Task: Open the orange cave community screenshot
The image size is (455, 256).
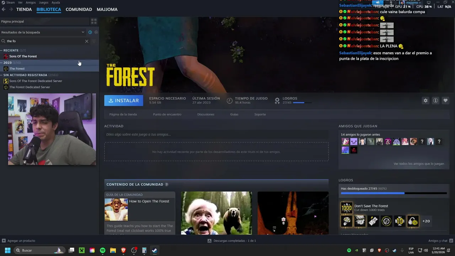Action: coord(293,213)
